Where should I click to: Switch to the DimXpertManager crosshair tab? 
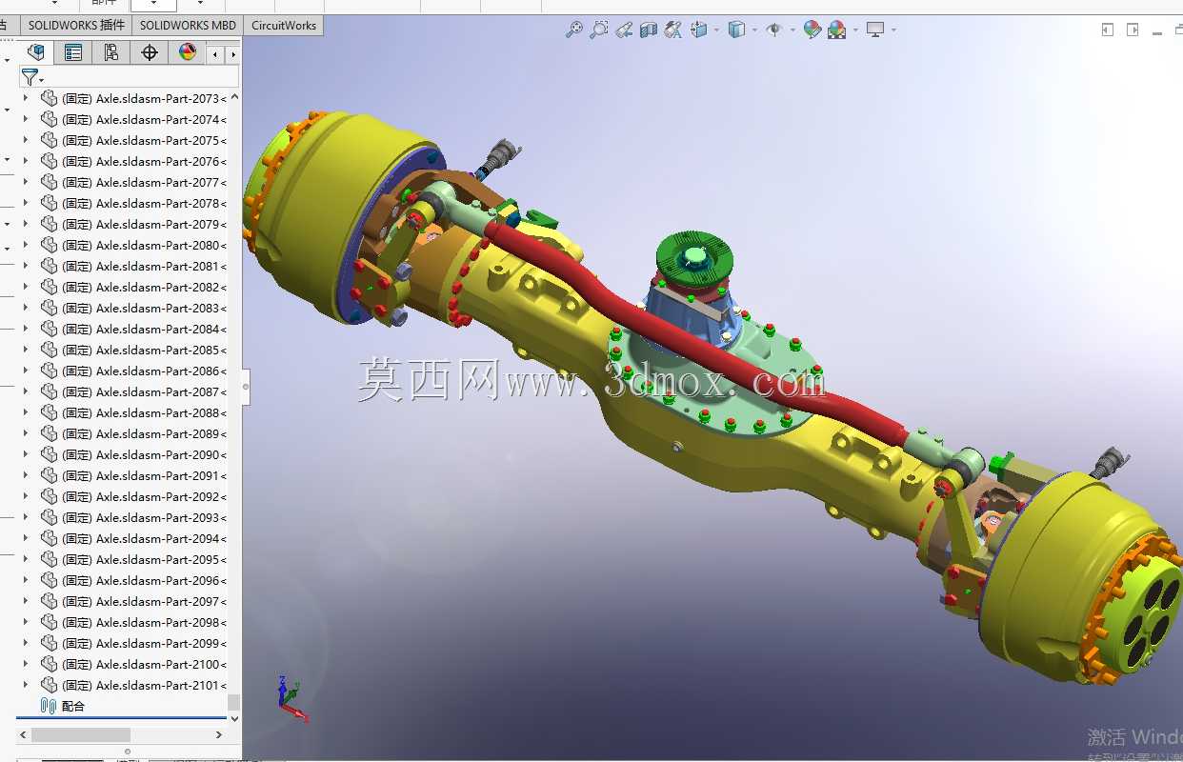150,52
